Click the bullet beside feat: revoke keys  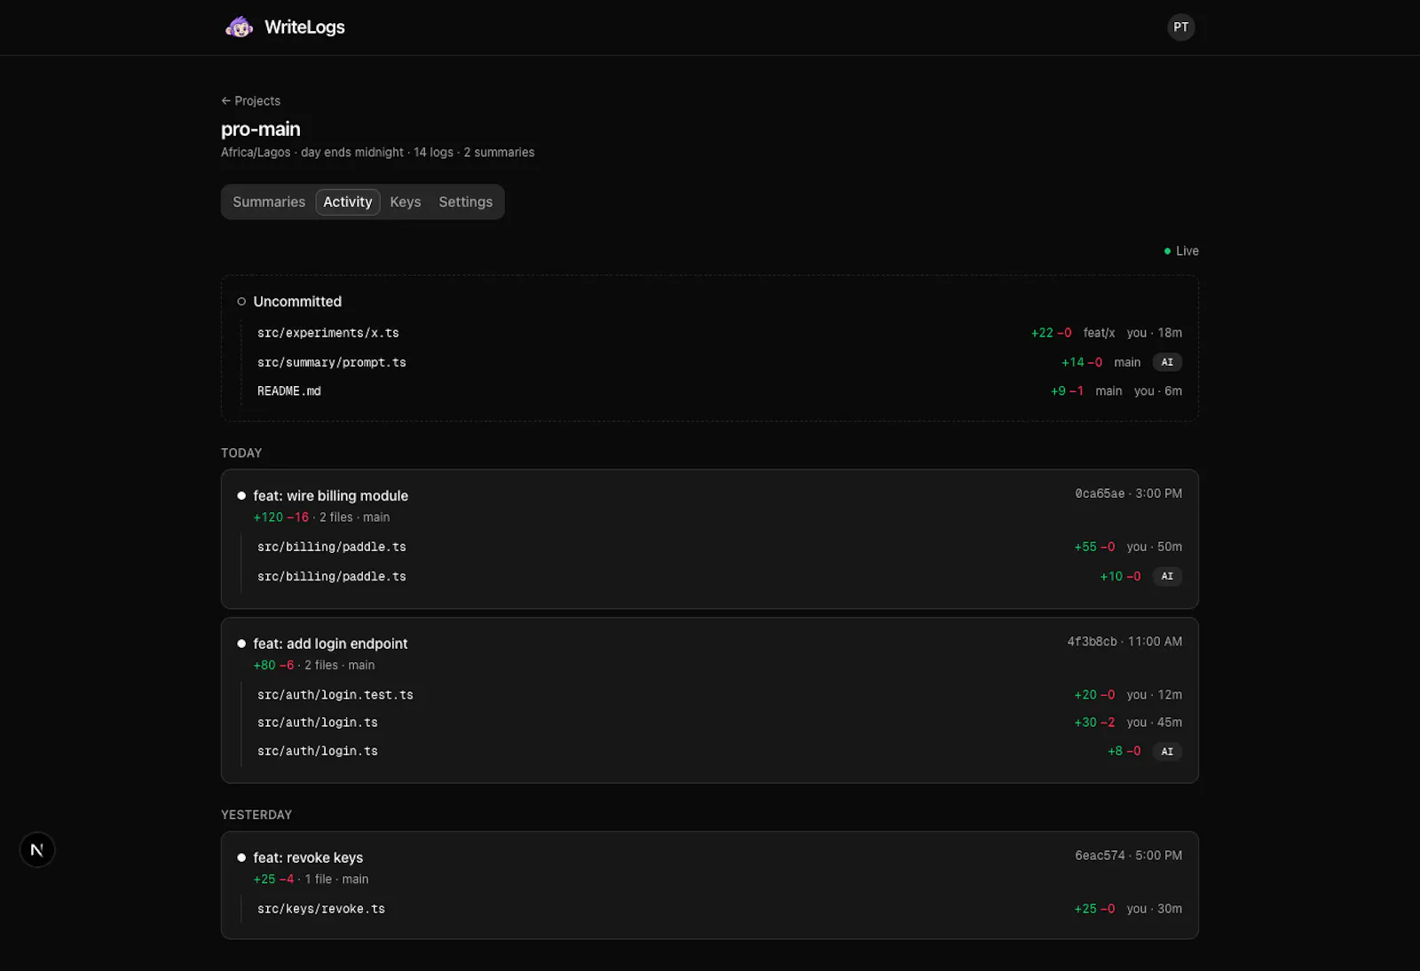click(x=241, y=857)
